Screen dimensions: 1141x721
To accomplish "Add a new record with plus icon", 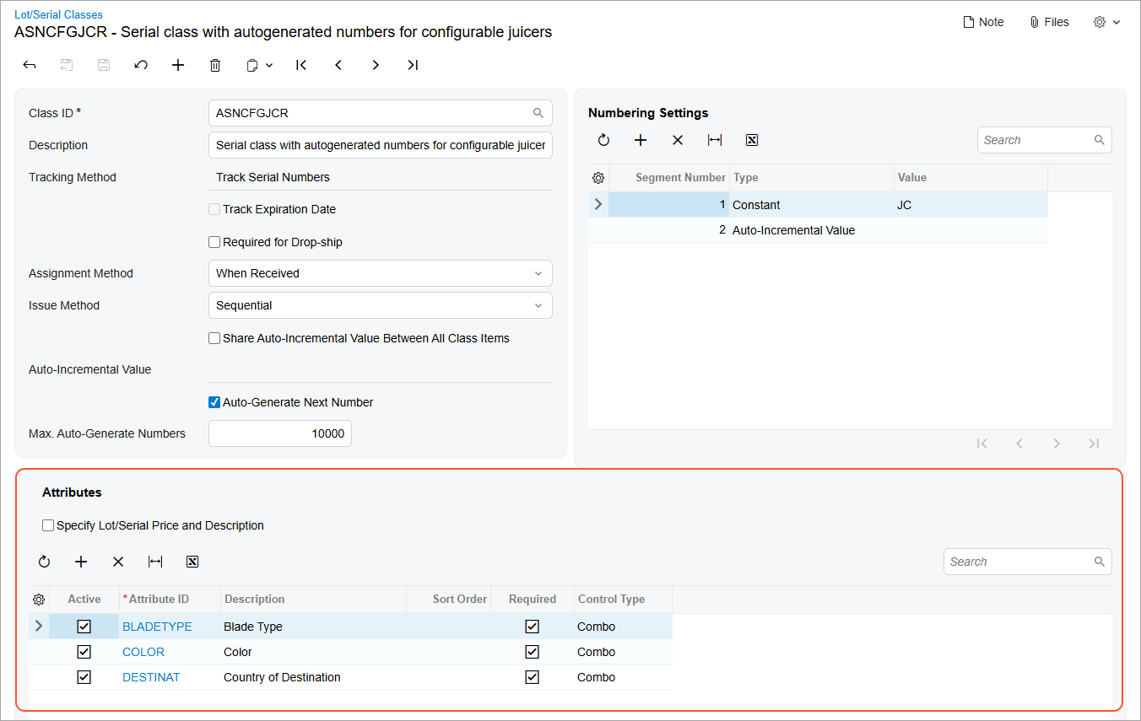I will coord(178,65).
